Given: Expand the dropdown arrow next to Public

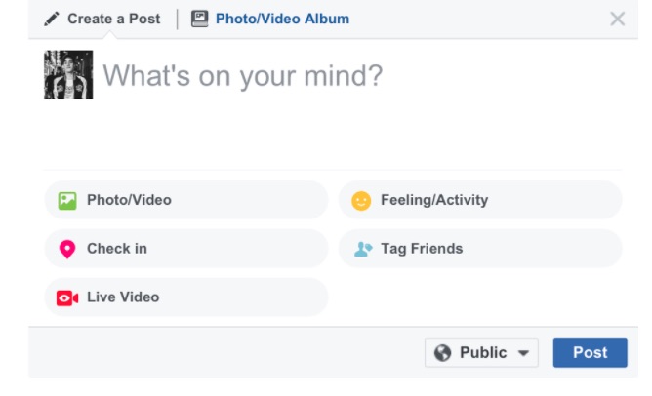Looking at the screenshot, I should tap(524, 354).
